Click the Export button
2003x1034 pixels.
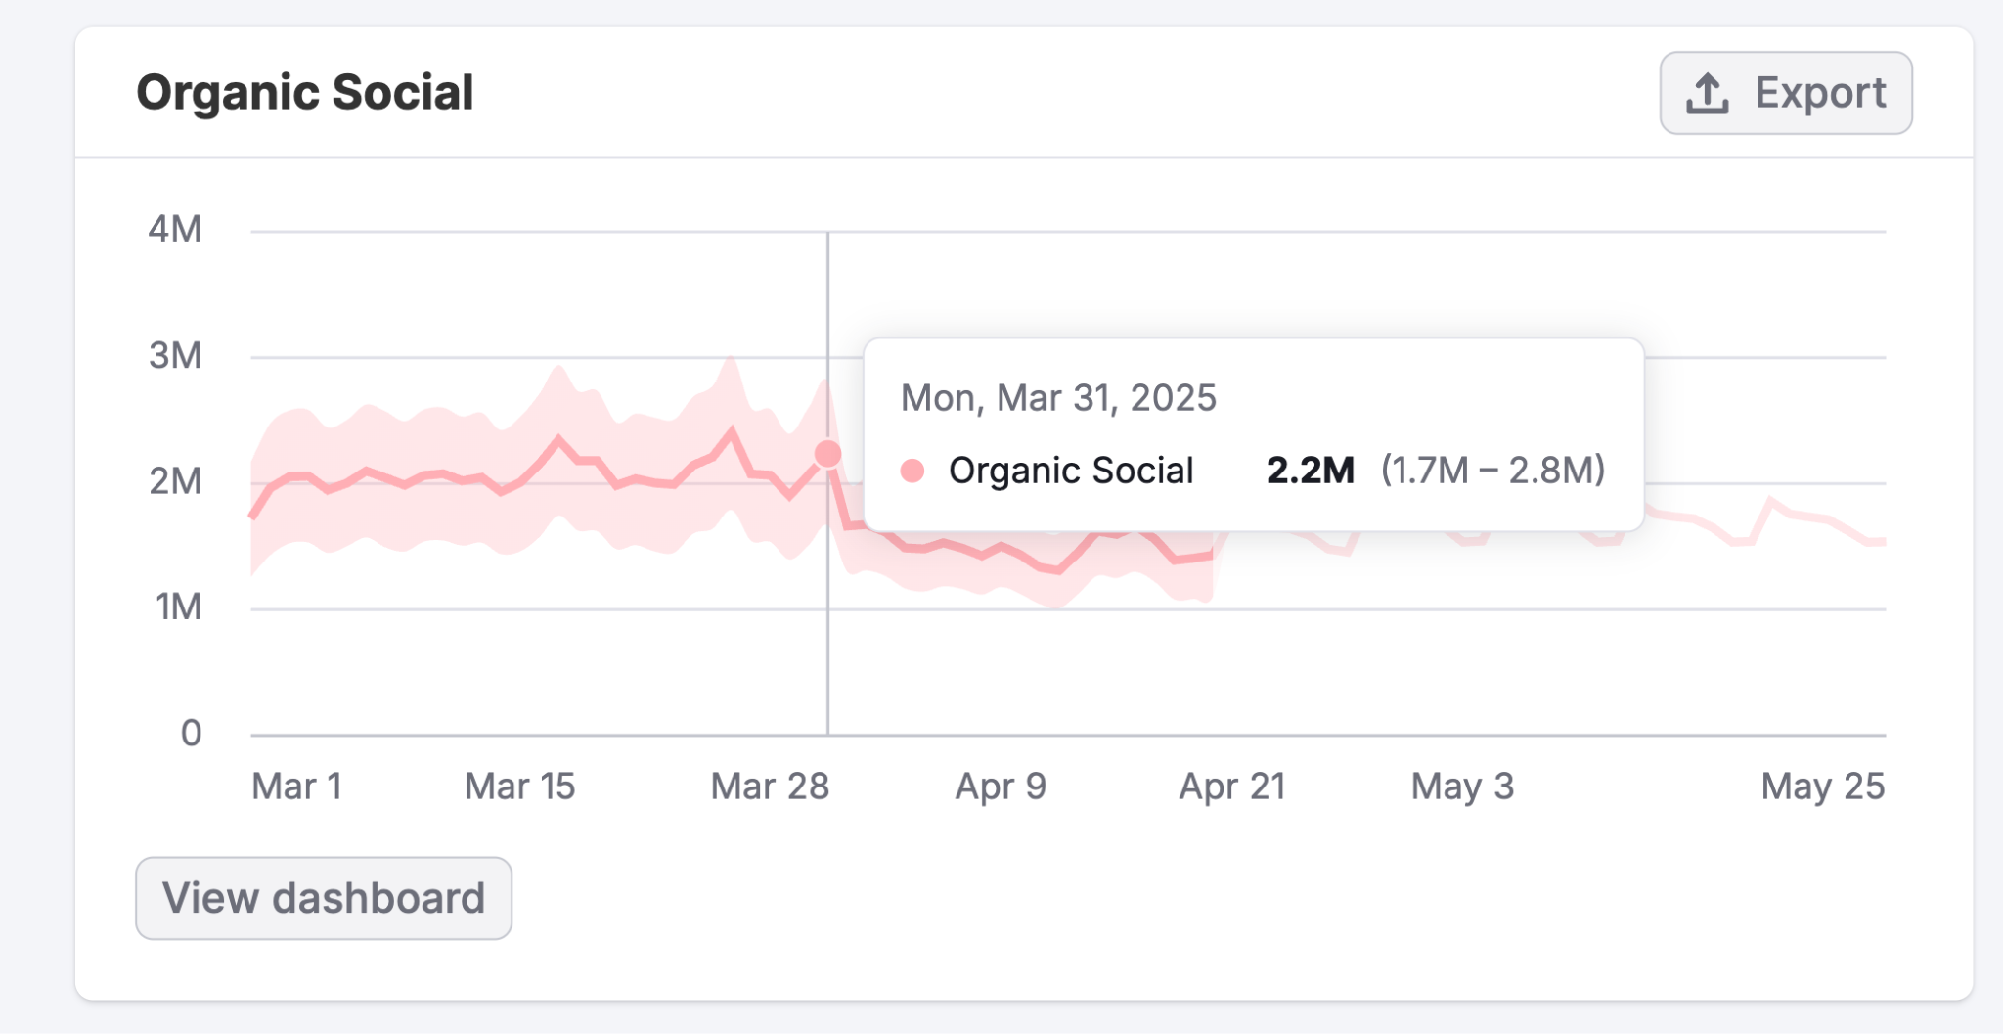[1786, 92]
